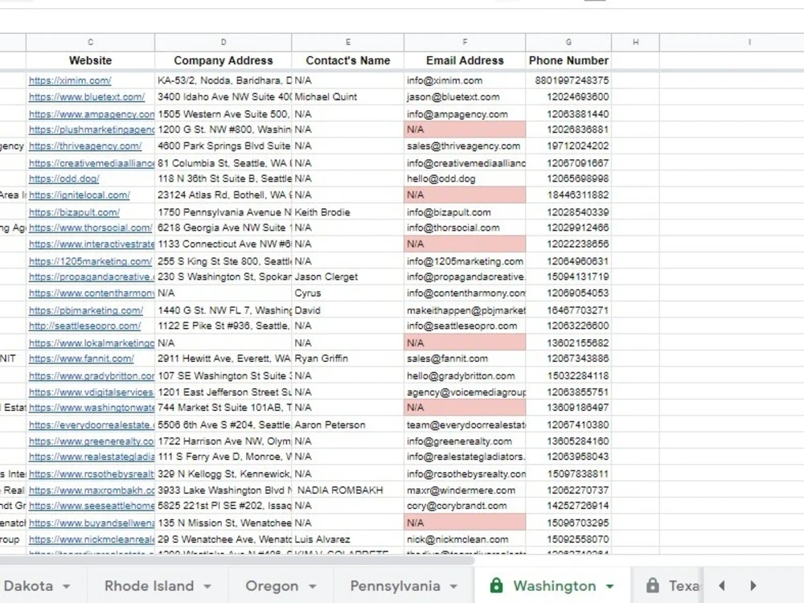This screenshot has width=804, height=603.
Task: Open the Washington tab dropdown arrow
Action: point(609,586)
